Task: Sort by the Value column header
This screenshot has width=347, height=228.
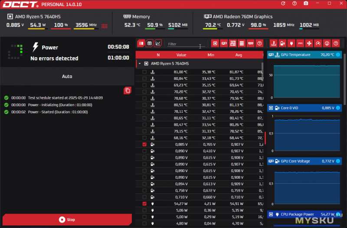Action: pyautogui.click(x=181, y=55)
